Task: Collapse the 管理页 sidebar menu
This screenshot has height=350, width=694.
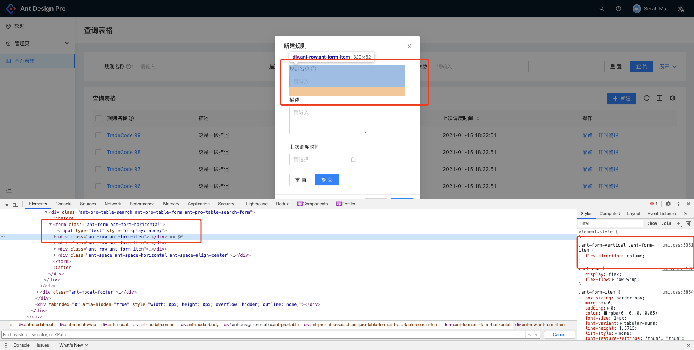Action: pyautogui.click(x=67, y=43)
